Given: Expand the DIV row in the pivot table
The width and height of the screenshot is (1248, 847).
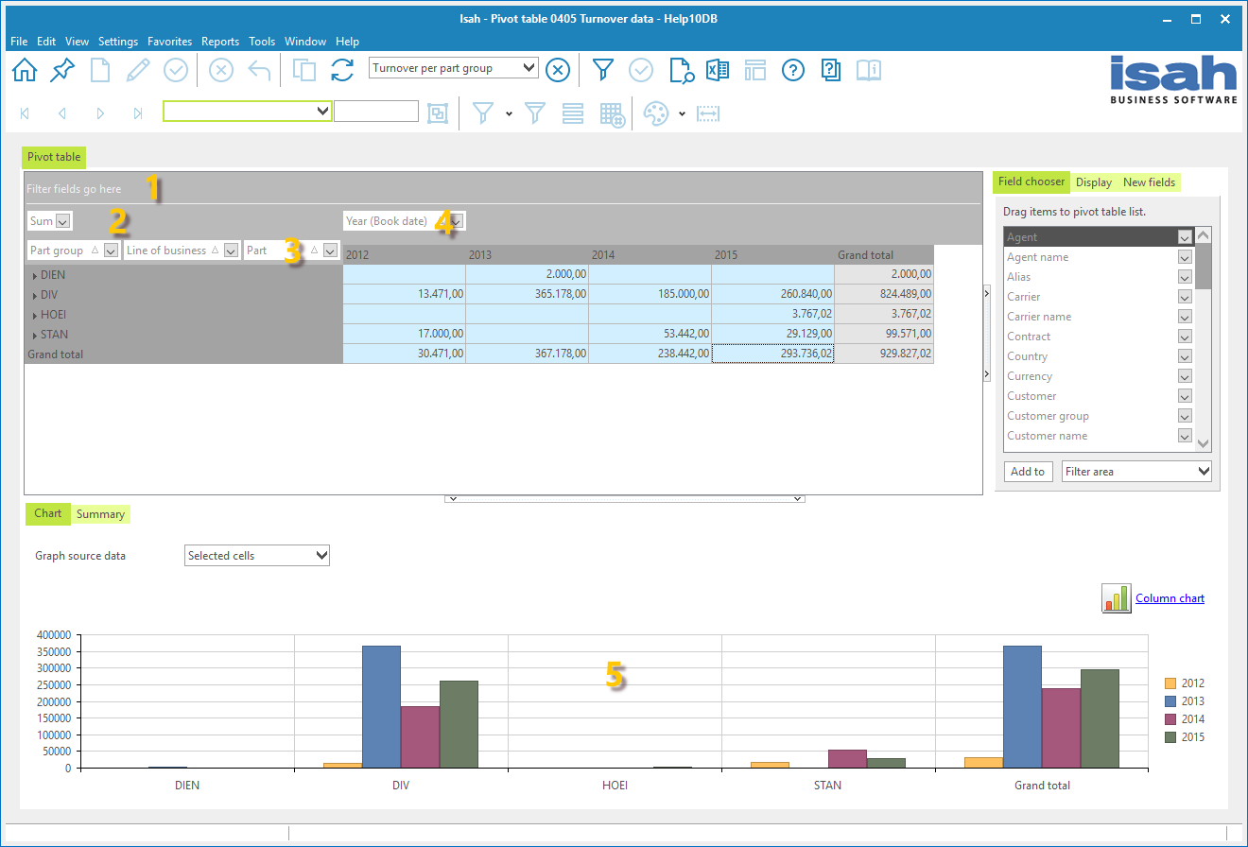Looking at the screenshot, I should pos(33,294).
